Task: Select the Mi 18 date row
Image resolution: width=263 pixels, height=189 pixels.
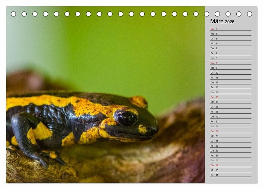Action: 230,112
